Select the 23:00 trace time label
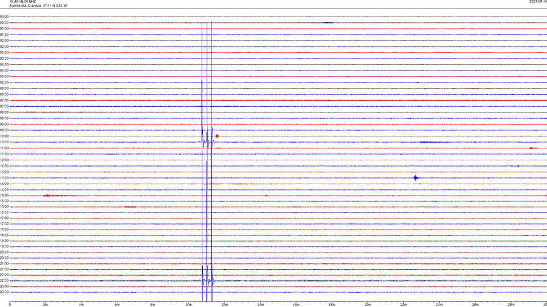This screenshot has width=547, height=307. (x=4, y=287)
